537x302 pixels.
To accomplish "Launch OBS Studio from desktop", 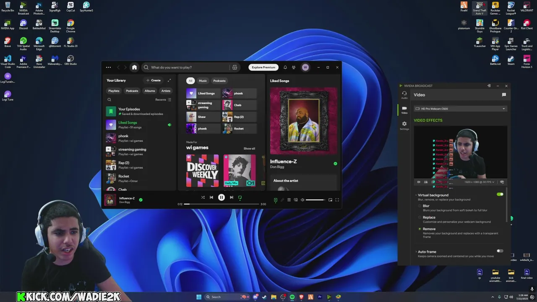I will tap(70, 60).
